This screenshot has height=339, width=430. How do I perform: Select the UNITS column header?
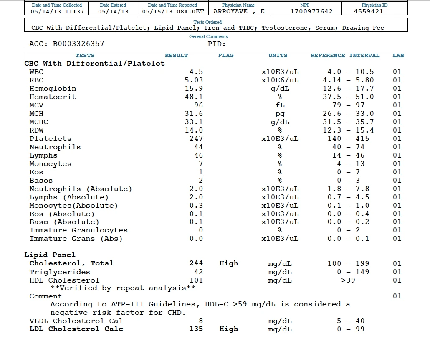tap(278, 55)
